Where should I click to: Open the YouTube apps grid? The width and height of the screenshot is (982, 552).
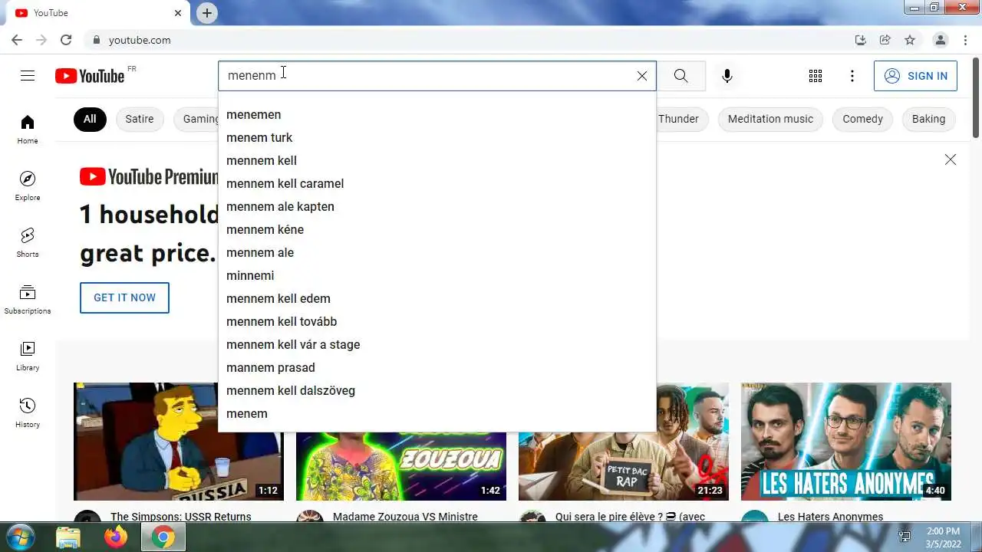click(816, 76)
